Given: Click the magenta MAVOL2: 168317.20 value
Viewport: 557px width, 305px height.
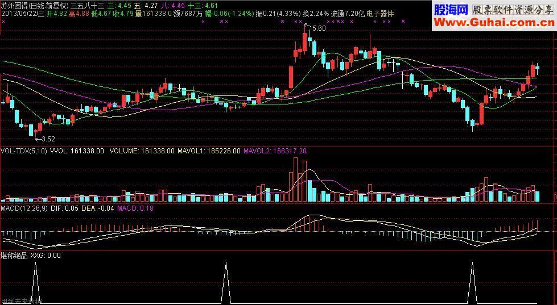Looking at the screenshot, I should point(275,151).
